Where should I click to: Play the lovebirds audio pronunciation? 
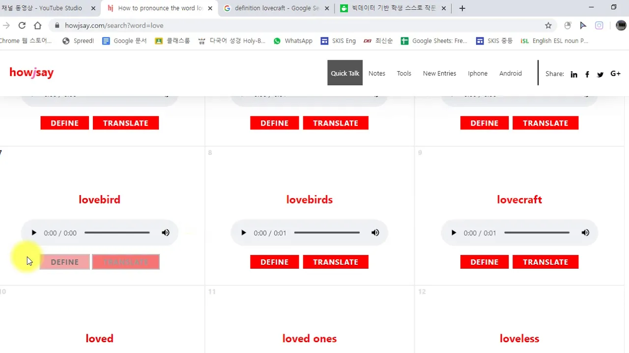(x=243, y=233)
